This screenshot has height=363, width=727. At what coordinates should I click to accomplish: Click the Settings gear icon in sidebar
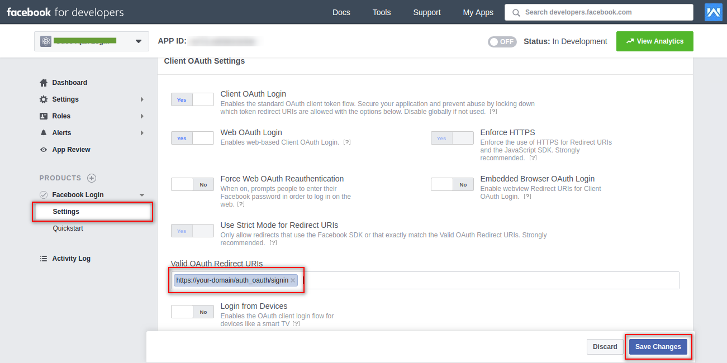pos(44,99)
